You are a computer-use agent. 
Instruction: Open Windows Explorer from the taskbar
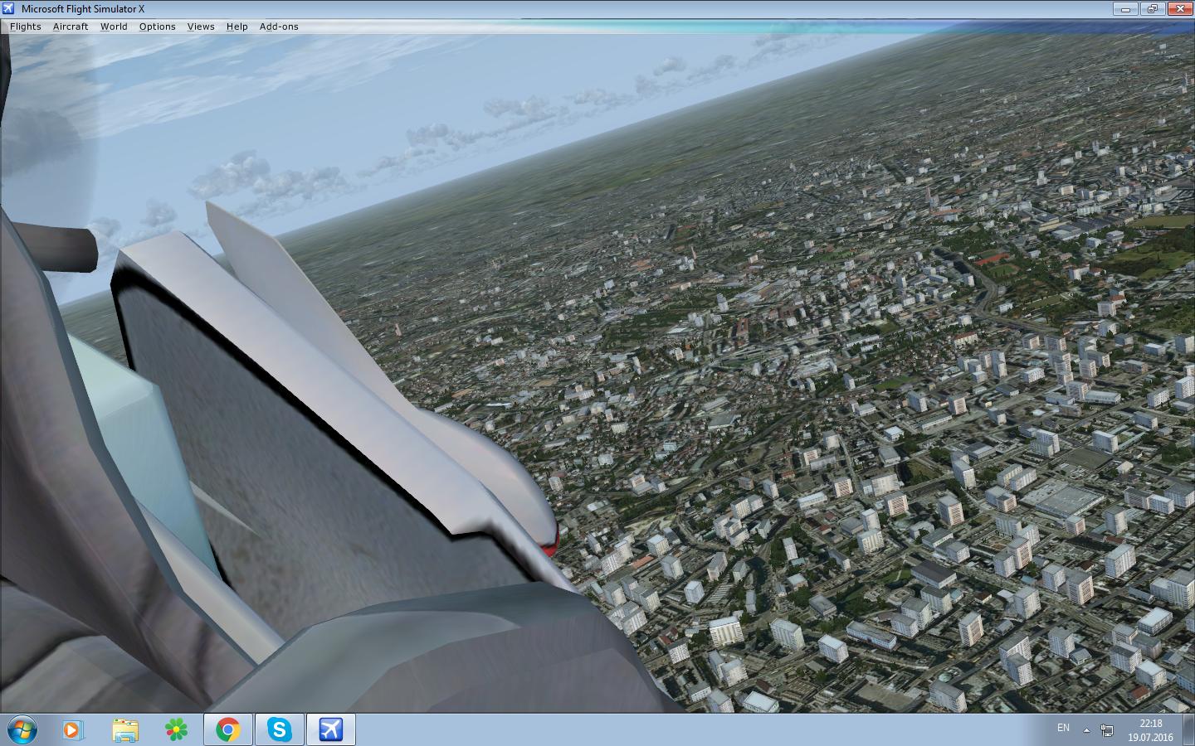[x=125, y=729]
